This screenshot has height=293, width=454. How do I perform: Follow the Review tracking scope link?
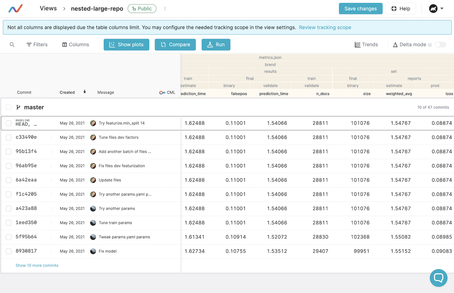[325, 27]
